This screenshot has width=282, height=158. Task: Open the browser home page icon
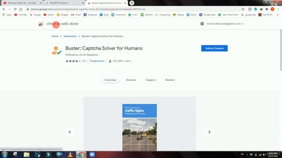pyautogui.click(x=21, y=9)
